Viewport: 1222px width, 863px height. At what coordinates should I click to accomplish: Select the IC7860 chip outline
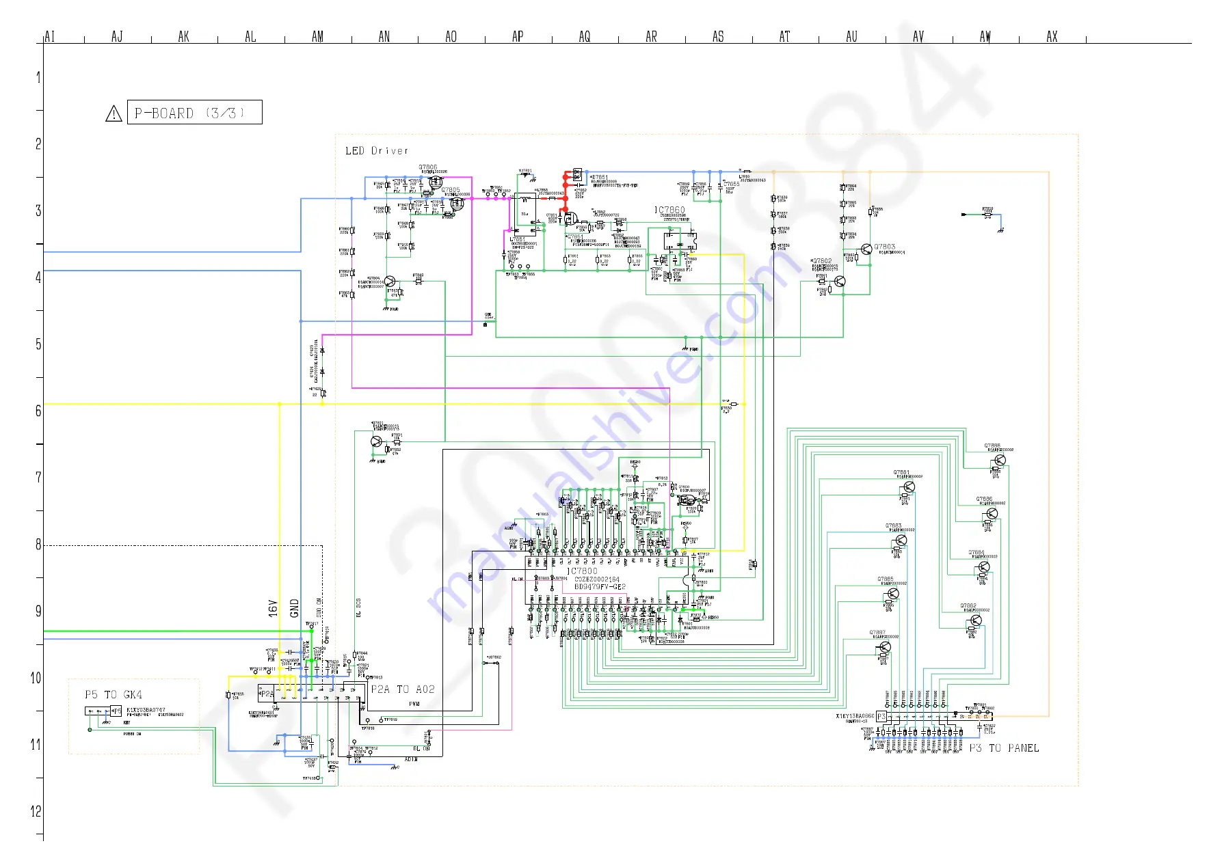coord(680,241)
